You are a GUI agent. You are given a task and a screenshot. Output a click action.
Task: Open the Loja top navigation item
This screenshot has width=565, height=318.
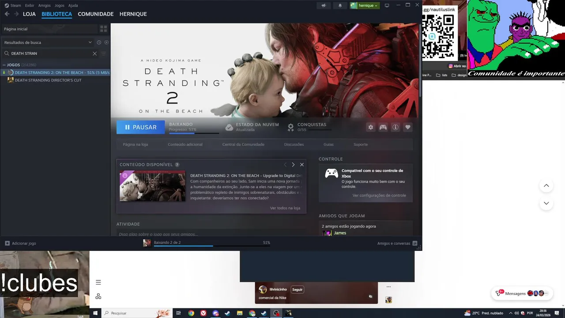point(29,14)
